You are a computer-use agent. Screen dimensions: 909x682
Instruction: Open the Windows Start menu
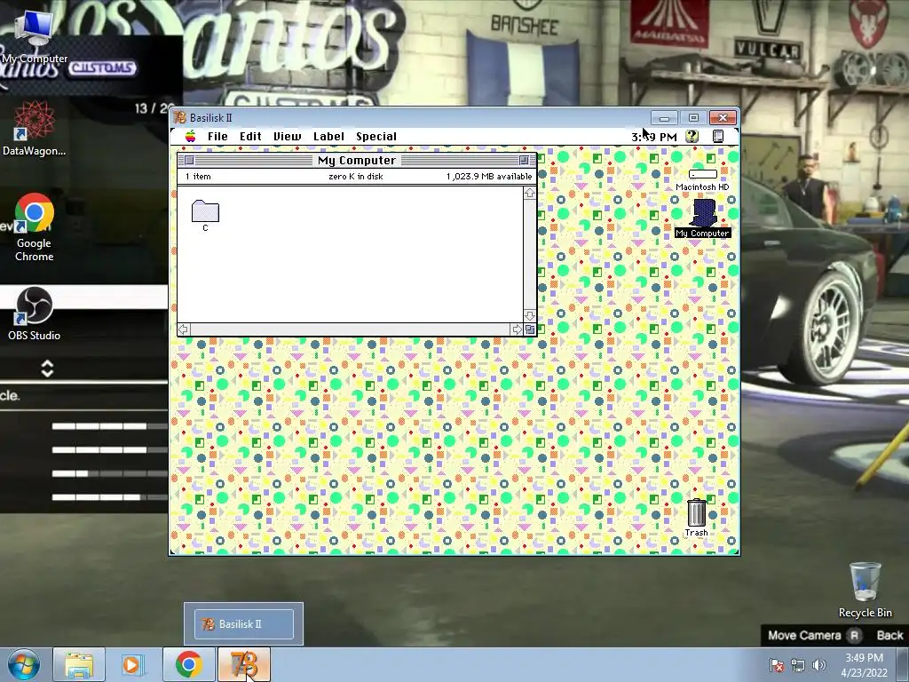pos(24,664)
